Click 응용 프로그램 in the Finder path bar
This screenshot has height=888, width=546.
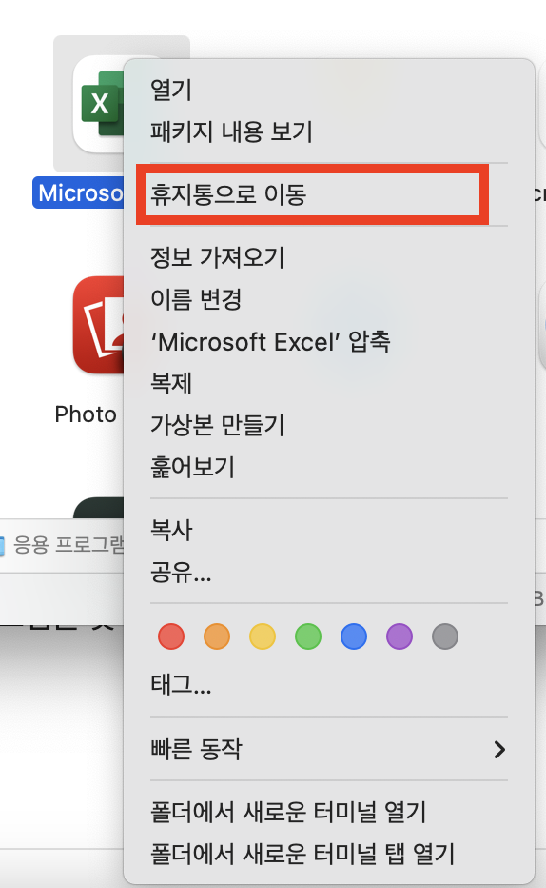(68, 545)
